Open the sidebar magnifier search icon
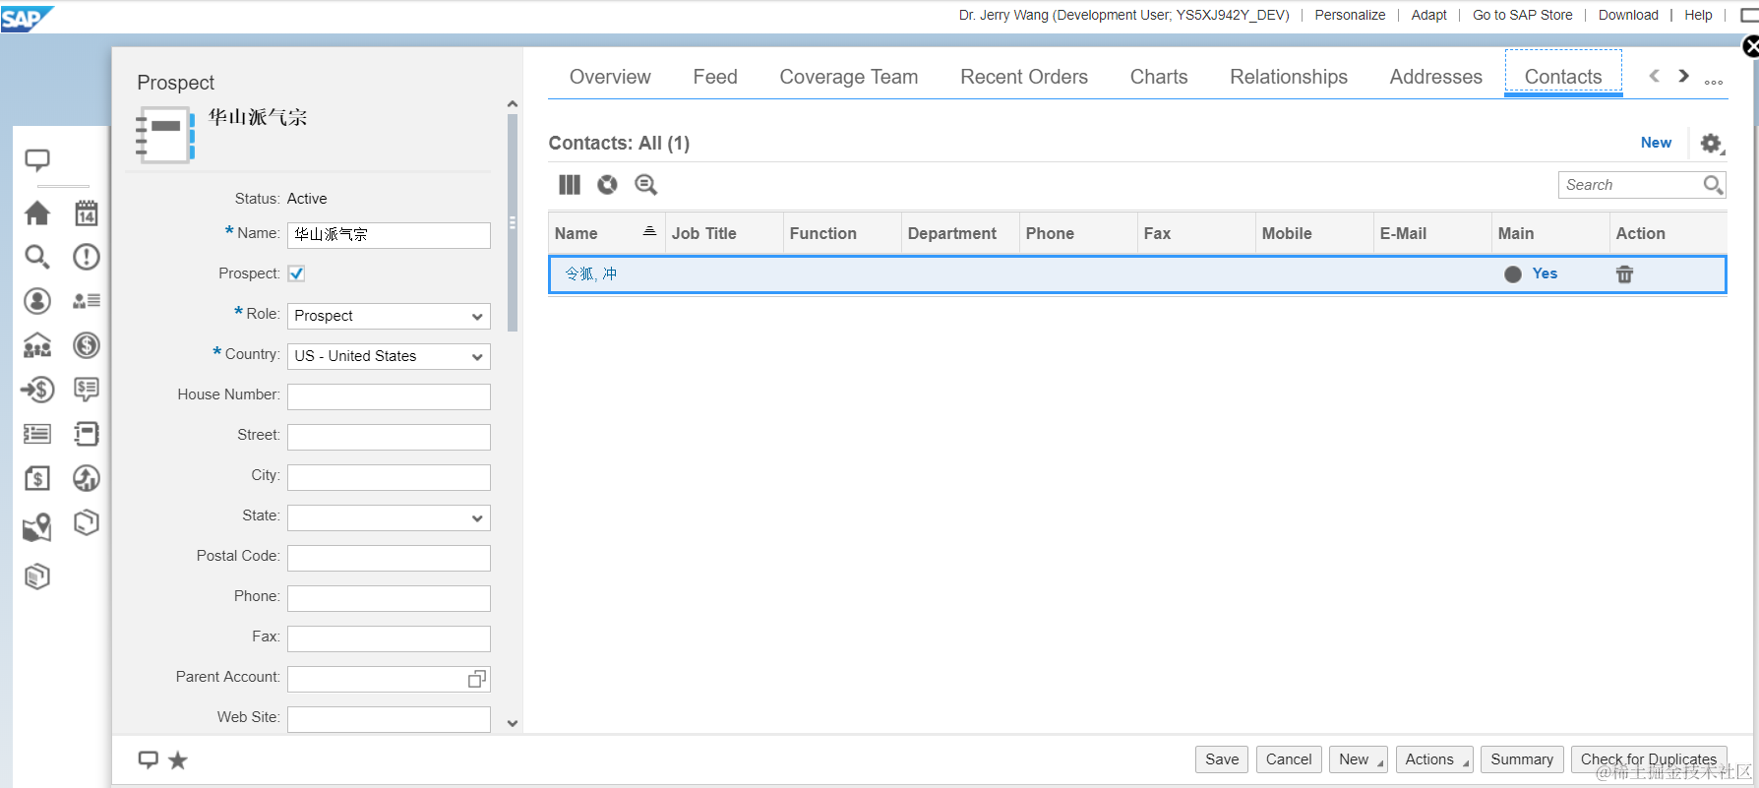Image resolution: width=1759 pixels, height=788 pixels. (x=37, y=257)
